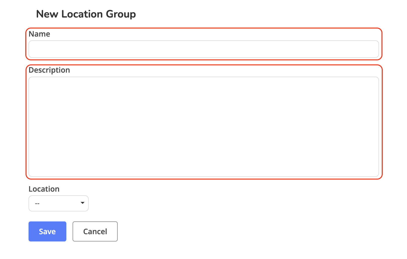This screenshot has width=407, height=259.
Task: Activate the Name input under the heading
Action: 203,49
